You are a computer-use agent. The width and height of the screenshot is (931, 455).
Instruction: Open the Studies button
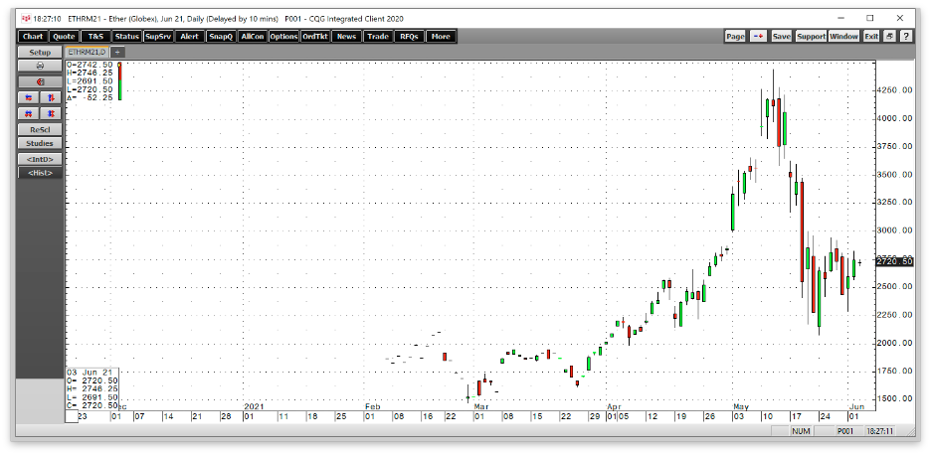point(40,144)
